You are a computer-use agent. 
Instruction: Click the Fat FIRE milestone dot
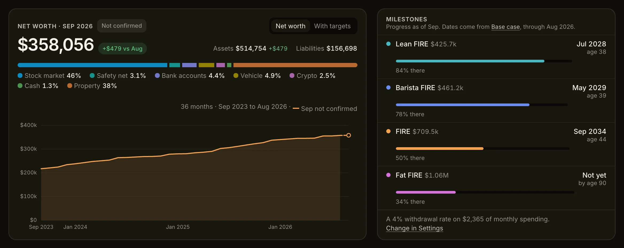(x=388, y=175)
